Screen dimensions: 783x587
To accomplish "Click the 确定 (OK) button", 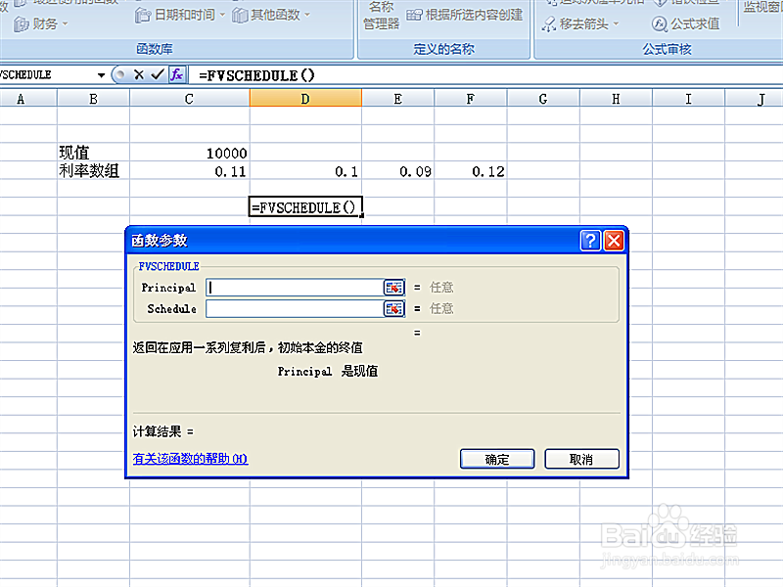I will pos(497,459).
